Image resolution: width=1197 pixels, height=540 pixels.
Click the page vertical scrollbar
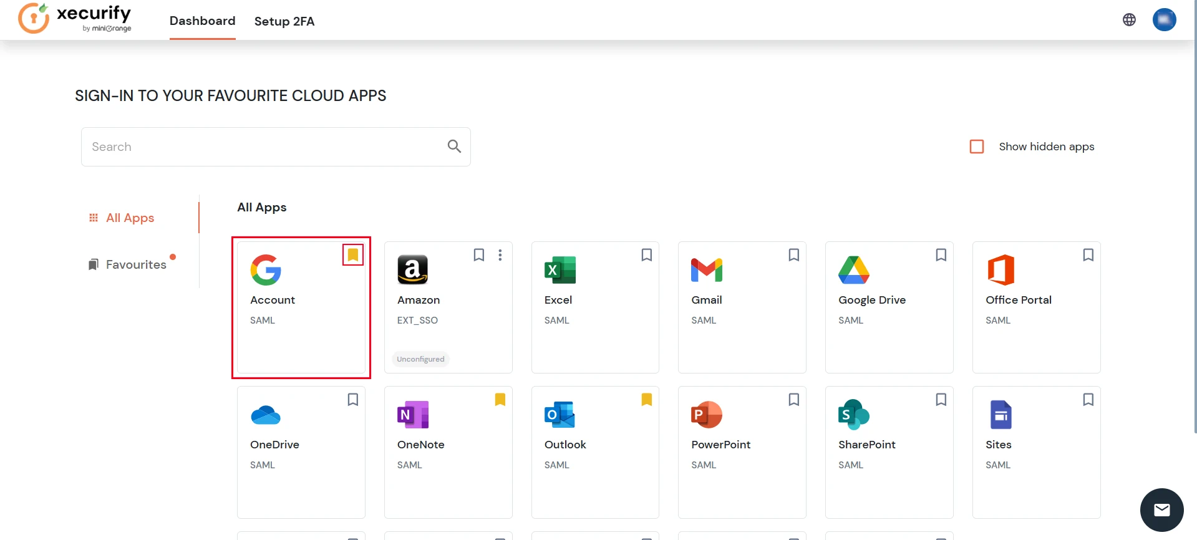[x=1195, y=218]
